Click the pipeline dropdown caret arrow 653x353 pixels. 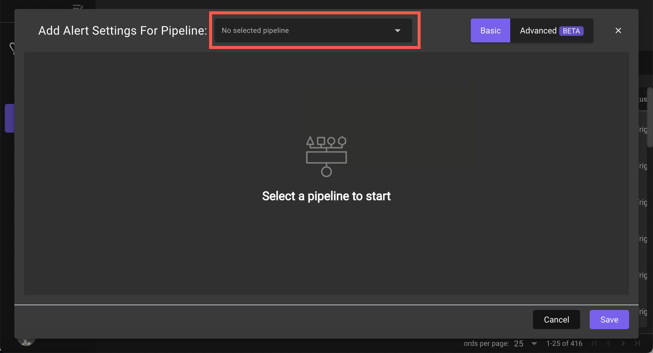point(397,30)
